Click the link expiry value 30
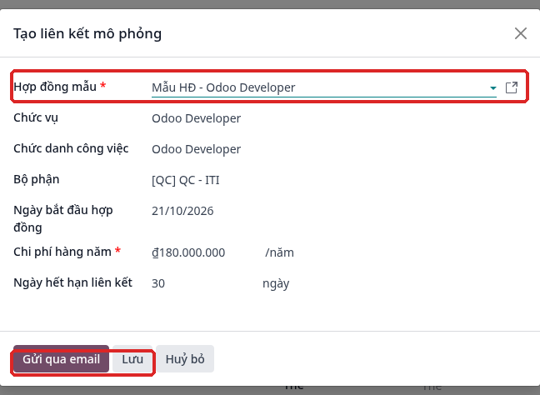The width and height of the screenshot is (540, 395). 158,283
